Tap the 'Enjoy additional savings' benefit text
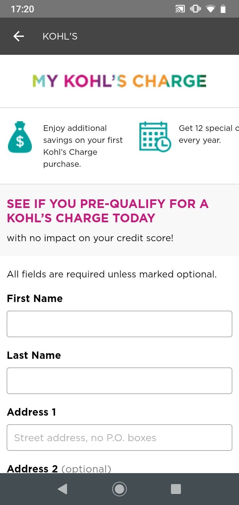 (83, 146)
